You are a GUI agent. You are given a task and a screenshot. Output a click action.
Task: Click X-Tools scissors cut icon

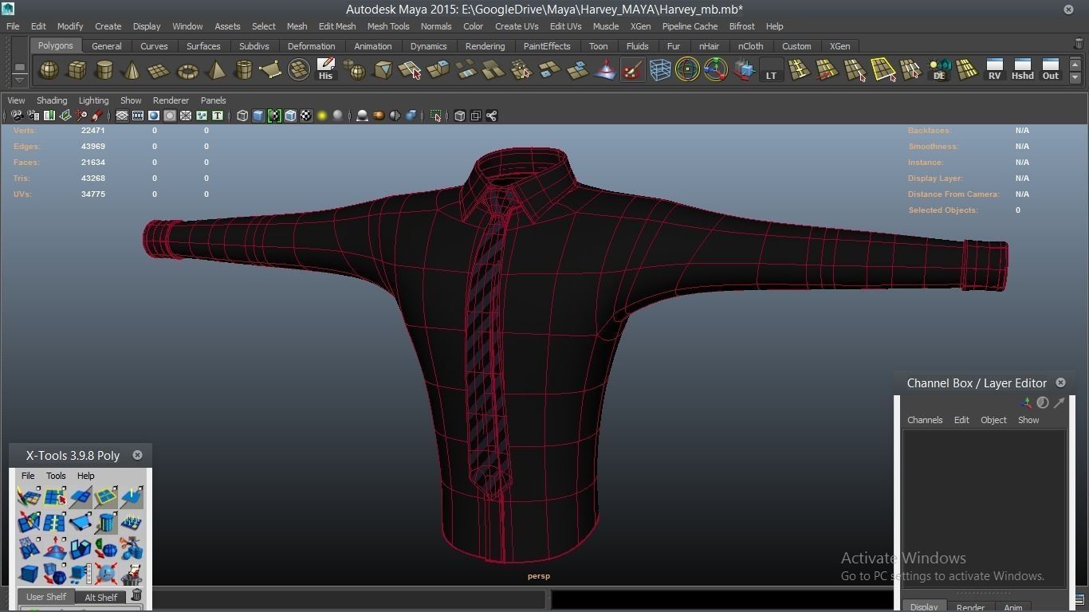[x=132, y=548]
